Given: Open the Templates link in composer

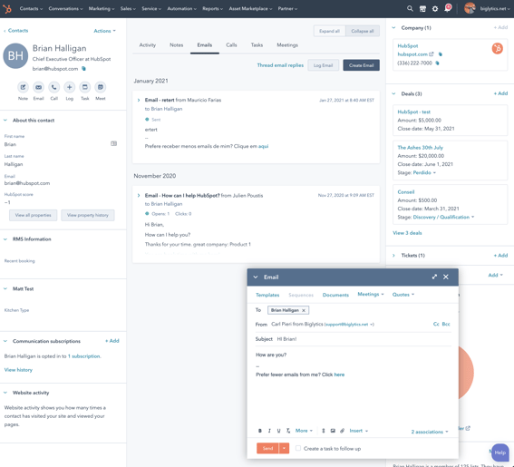Looking at the screenshot, I should click(267, 295).
